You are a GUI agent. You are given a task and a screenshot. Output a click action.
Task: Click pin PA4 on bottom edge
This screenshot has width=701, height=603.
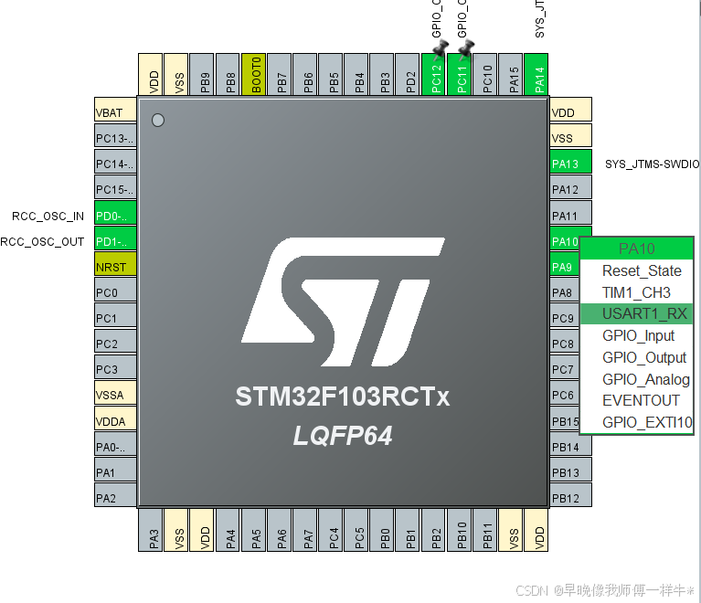(x=228, y=530)
